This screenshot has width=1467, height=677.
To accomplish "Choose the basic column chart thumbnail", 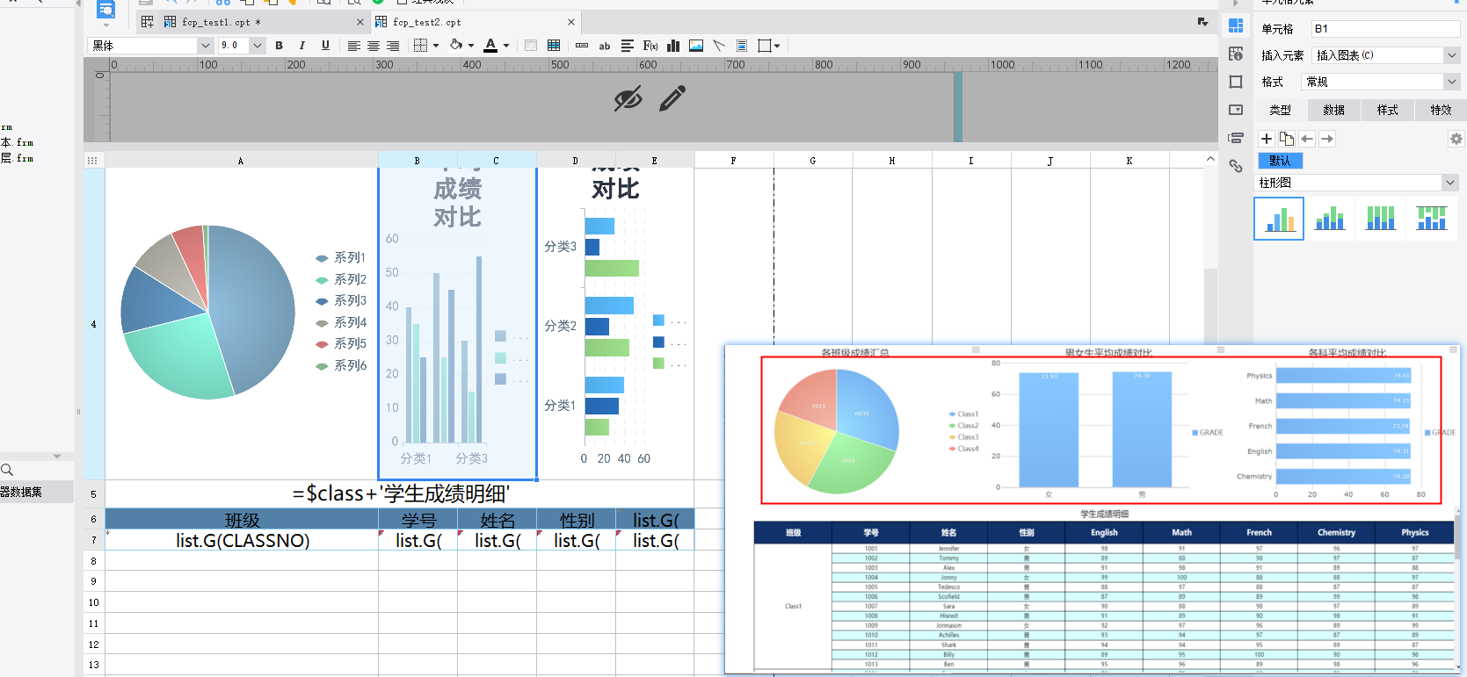I will point(1279,218).
